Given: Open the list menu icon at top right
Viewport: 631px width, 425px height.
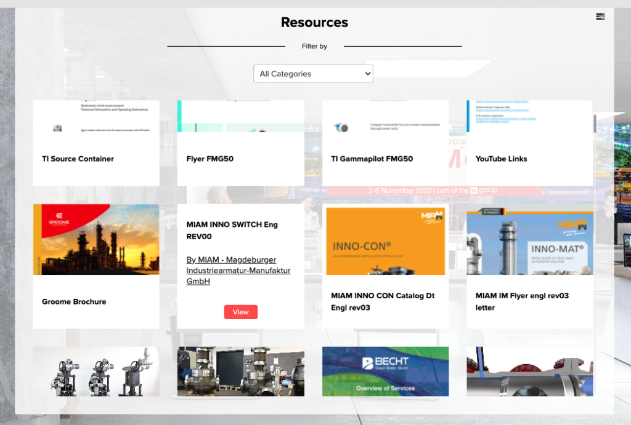Looking at the screenshot, I should (x=600, y=17).
